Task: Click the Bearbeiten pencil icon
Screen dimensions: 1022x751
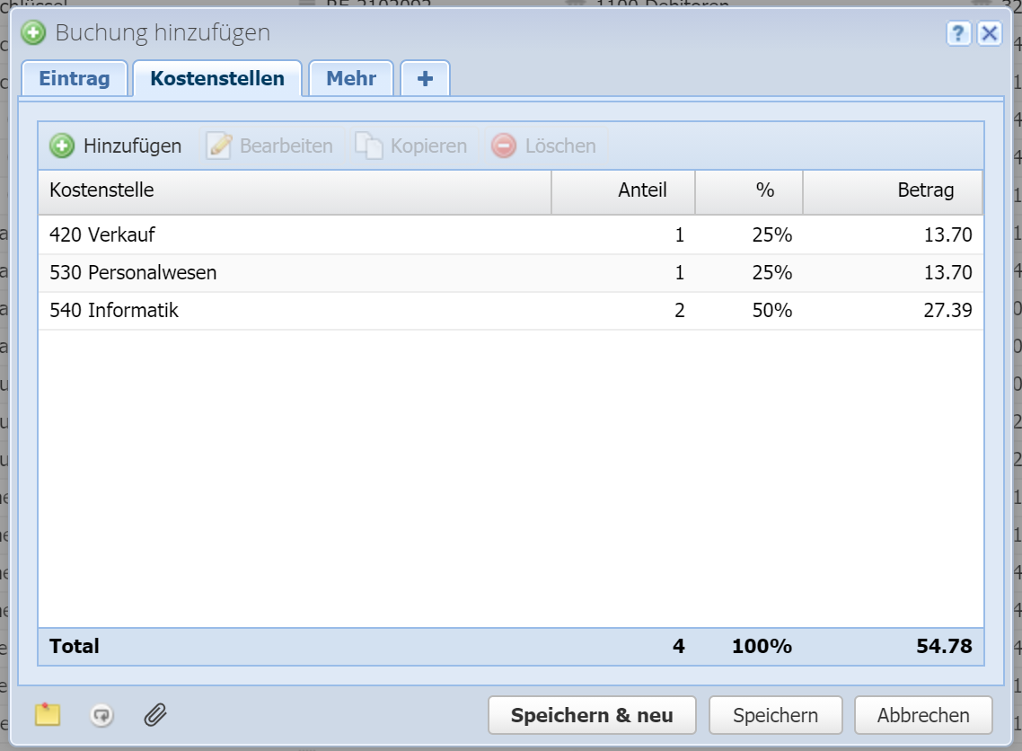Action: [x=218, y=146]
